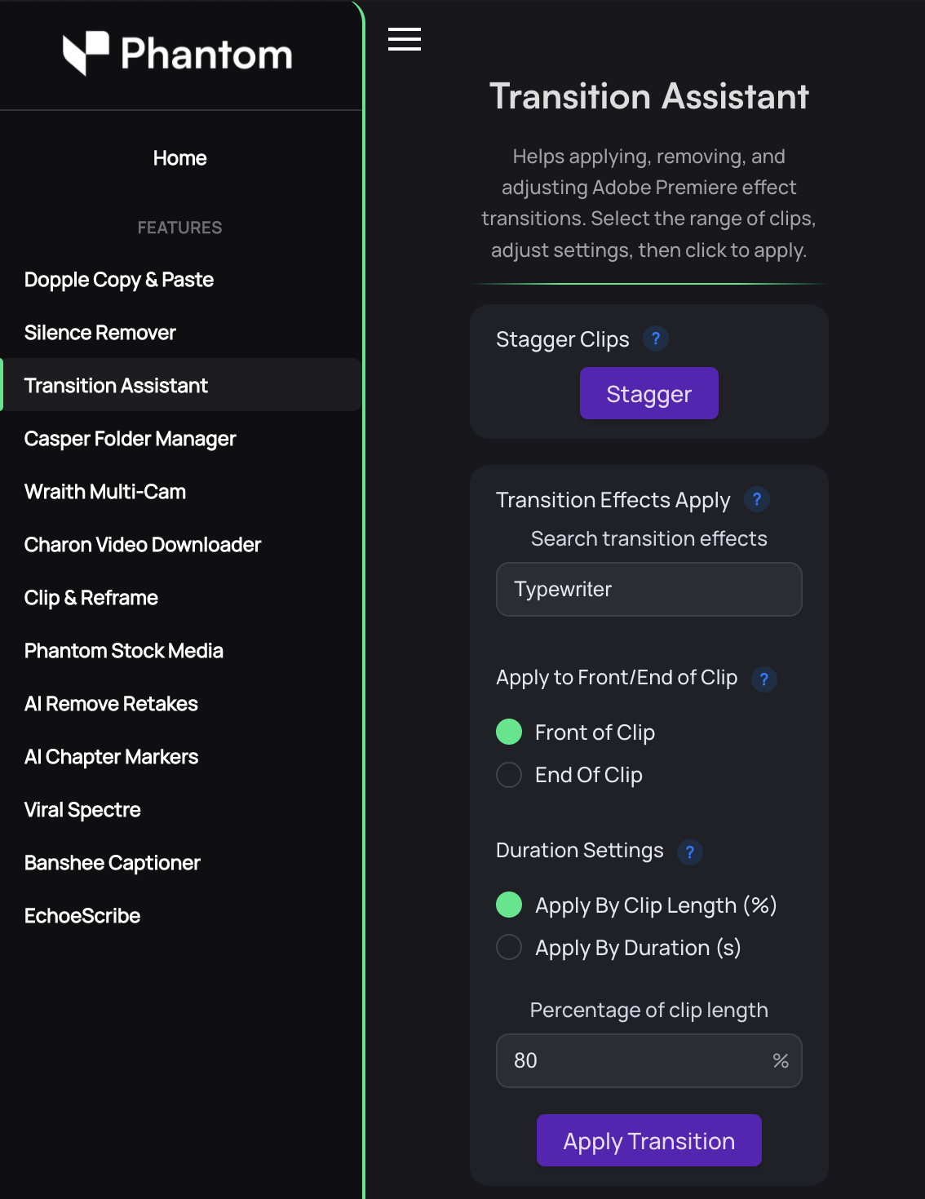Select the End Of Clip option

508,774
